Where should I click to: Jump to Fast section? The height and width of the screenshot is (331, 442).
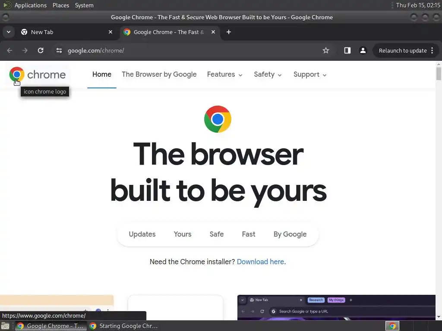tap(248, 234)
